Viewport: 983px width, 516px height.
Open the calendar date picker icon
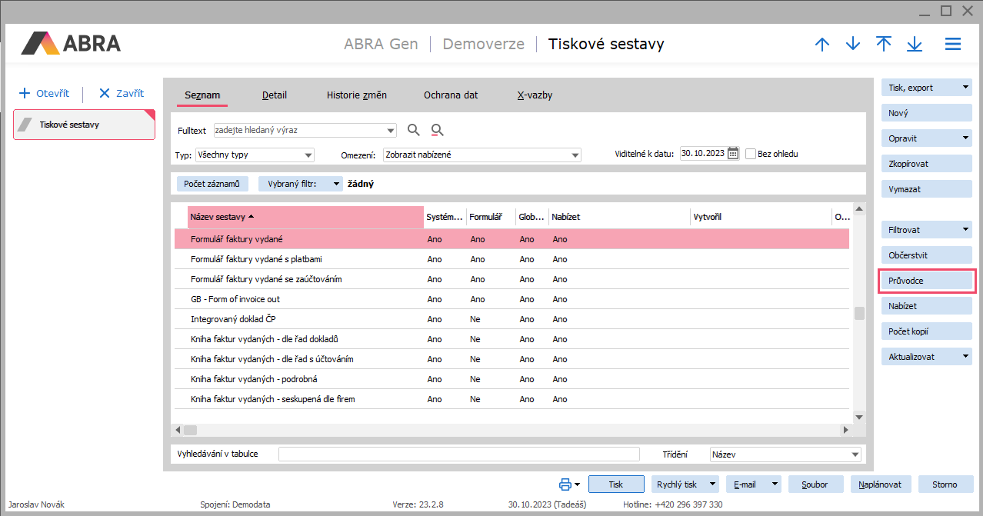[733, 154]
